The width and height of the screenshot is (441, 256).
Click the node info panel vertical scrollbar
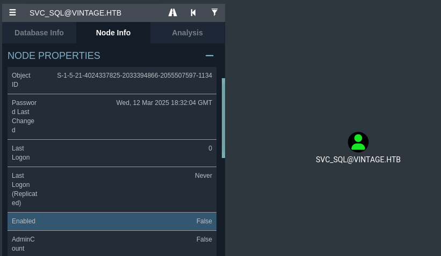[x=223, y=118]
